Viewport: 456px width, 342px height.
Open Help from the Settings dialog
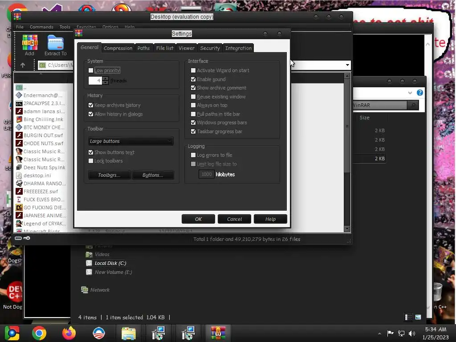(x=270, y=219)
